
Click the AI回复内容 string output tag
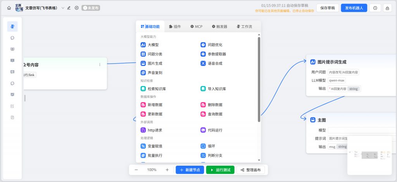pos(344,89)
